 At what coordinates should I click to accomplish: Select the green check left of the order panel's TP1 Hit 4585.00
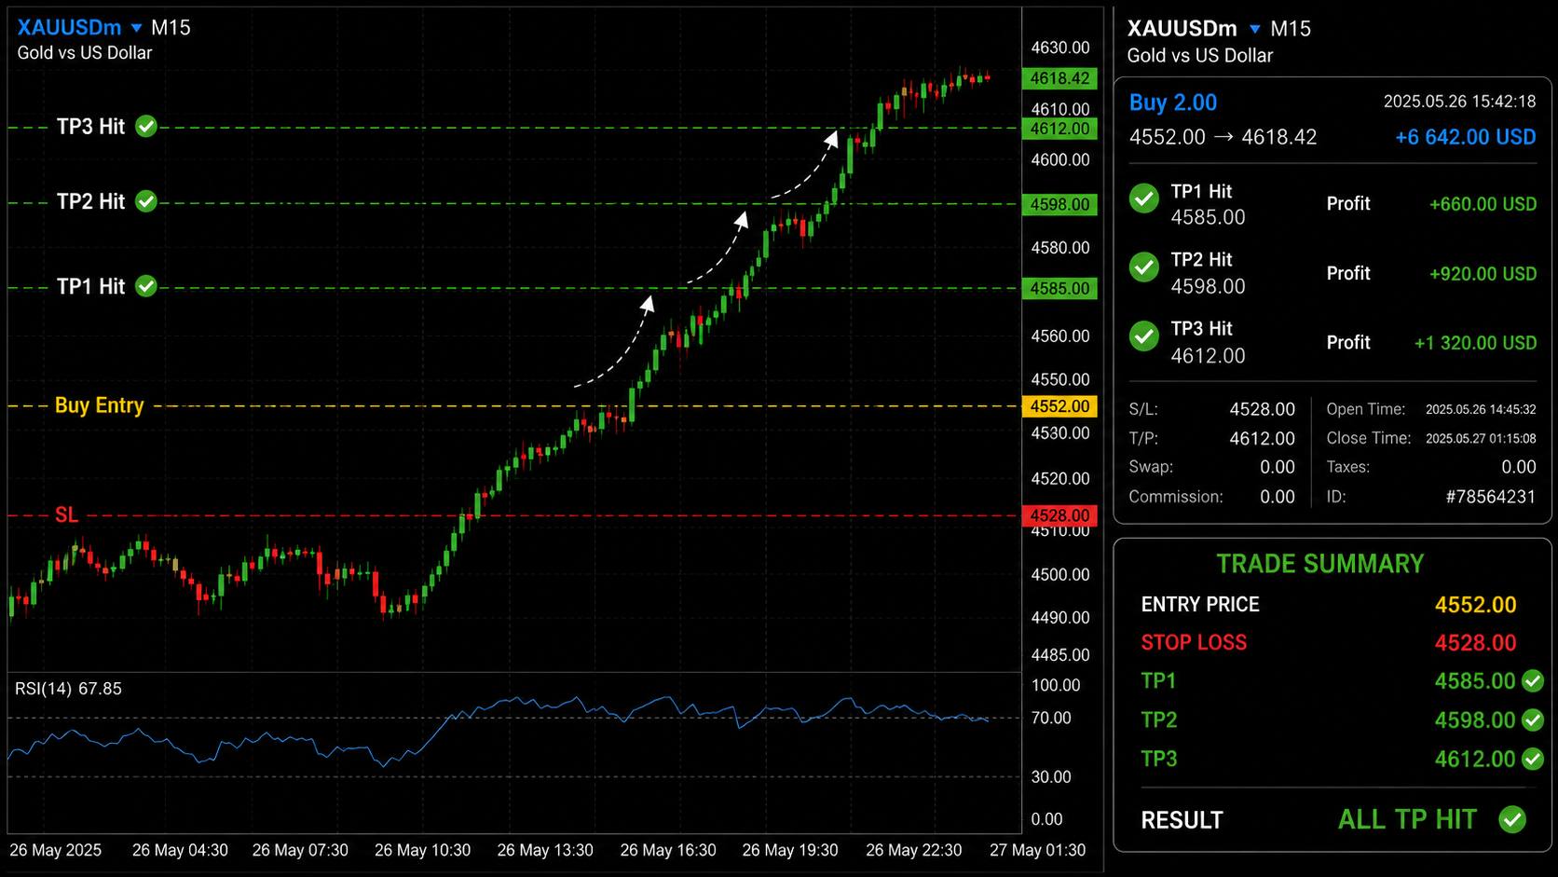point(1143,199)
